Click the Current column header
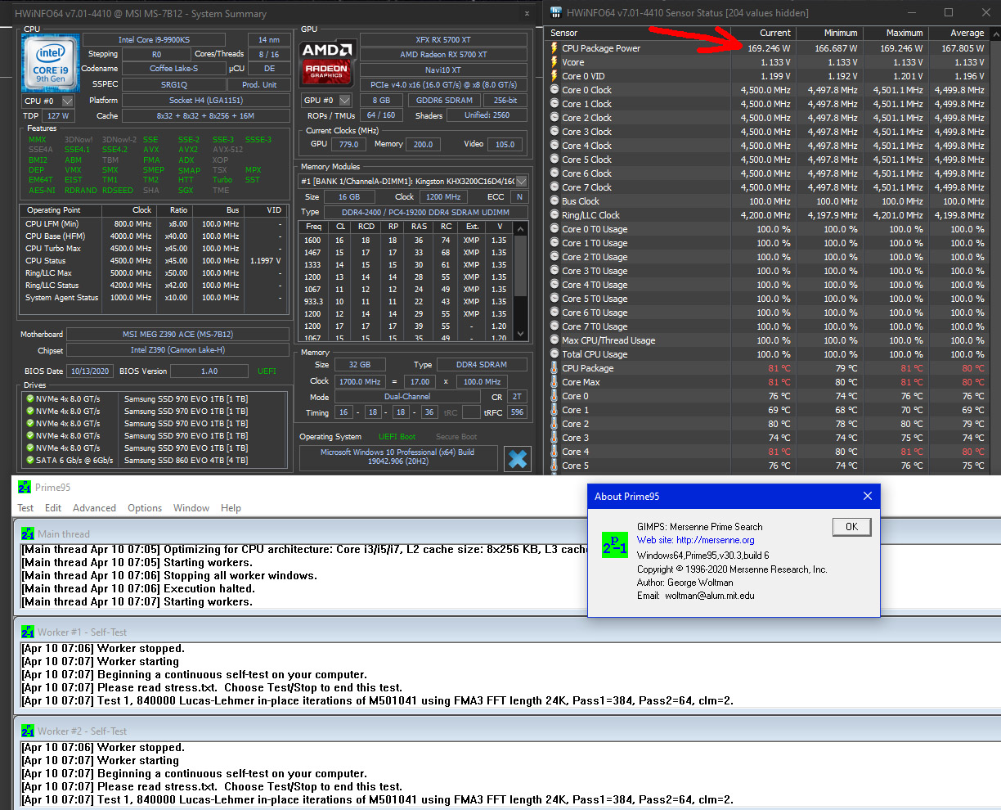 762,33
